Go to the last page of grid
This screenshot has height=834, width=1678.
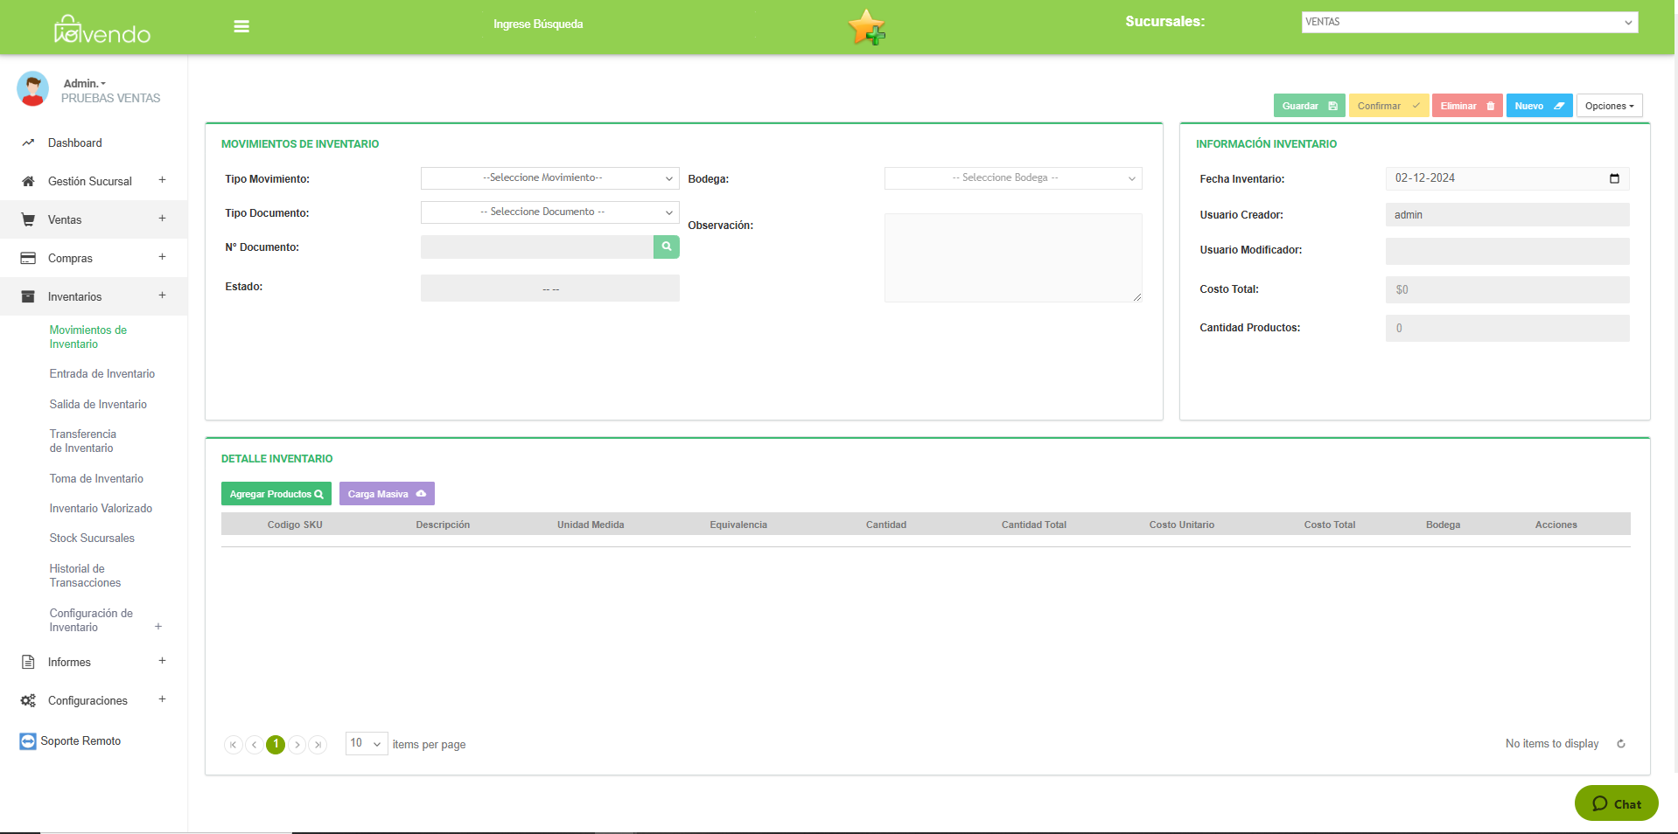click(318, 745)
